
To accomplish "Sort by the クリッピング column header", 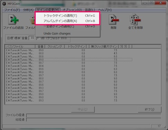I will pos(55,47).
